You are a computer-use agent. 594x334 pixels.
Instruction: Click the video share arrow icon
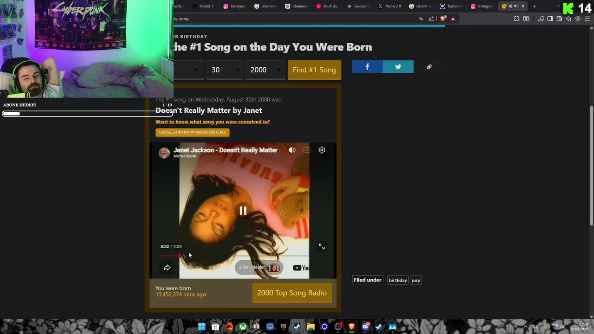pos(167,268)
